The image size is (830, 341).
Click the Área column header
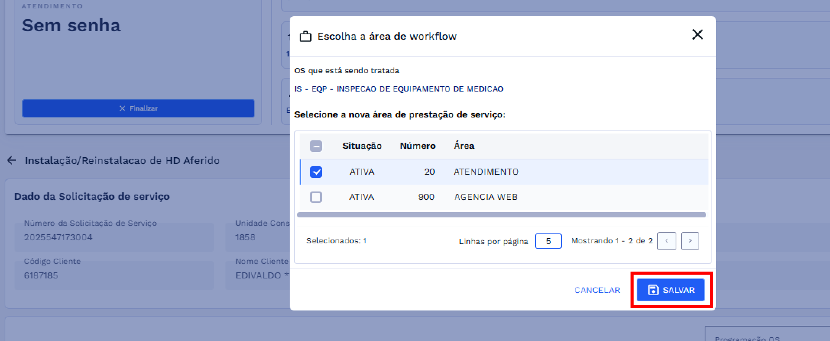464,146
